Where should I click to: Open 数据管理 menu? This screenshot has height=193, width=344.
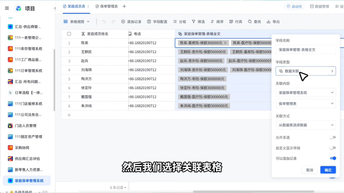(x=319, y=6)
